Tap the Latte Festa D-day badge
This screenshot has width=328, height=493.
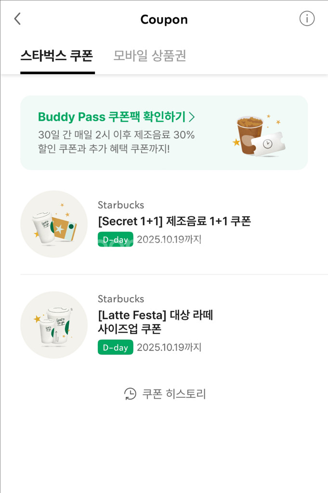coord(115,347)
